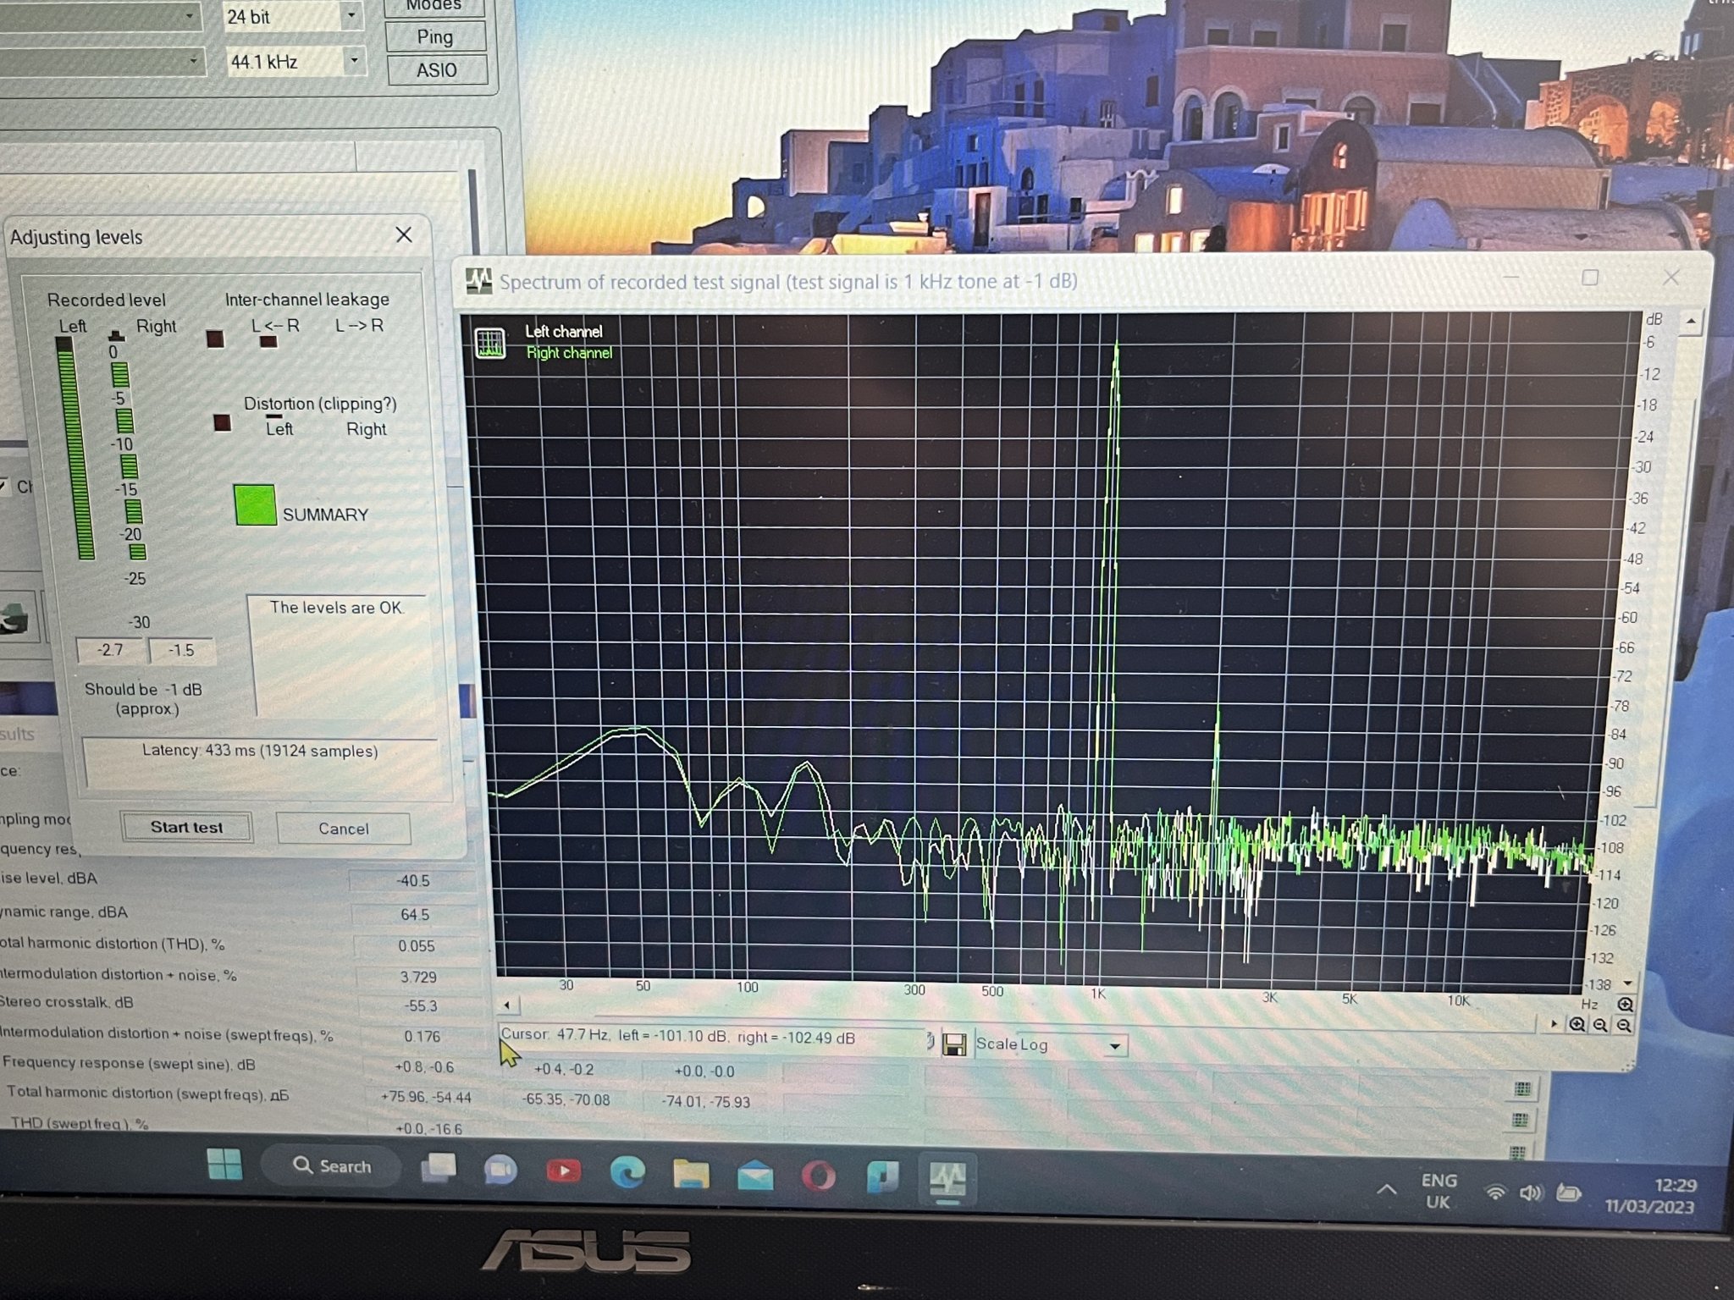Open the Windows Start menu

click(x=224, y=1165)
